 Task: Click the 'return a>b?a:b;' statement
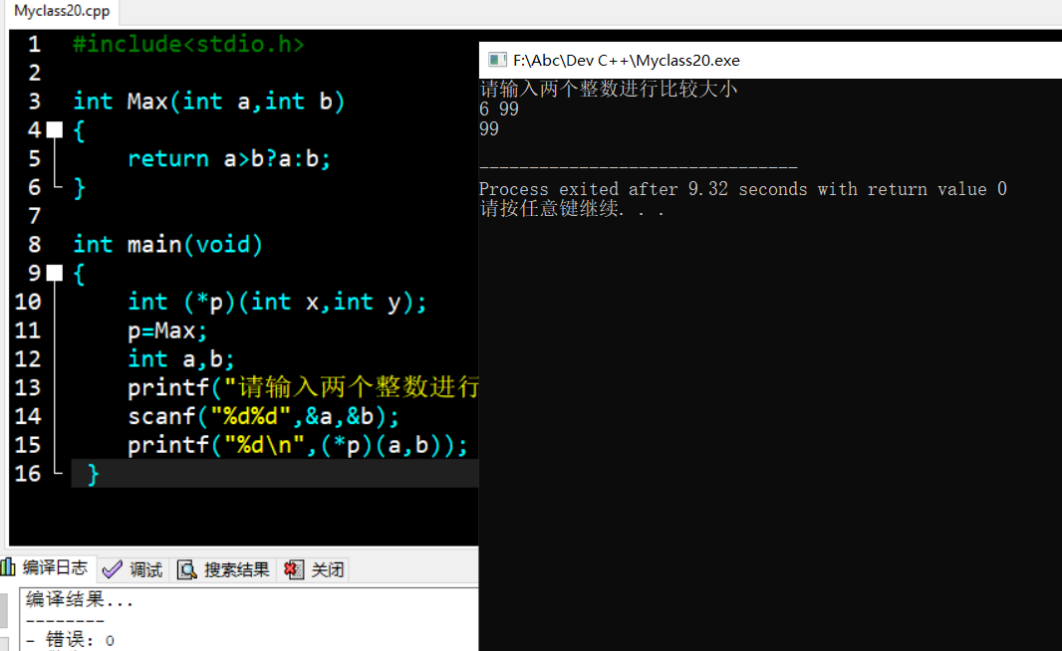click(229, 159)
